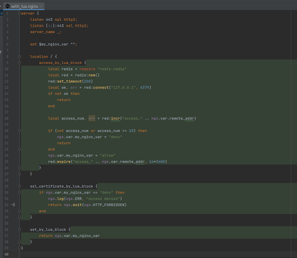Click the highlighted err variable on line 18
The height and width of the screenshot is (258, 297).
(x=92, y=118)
